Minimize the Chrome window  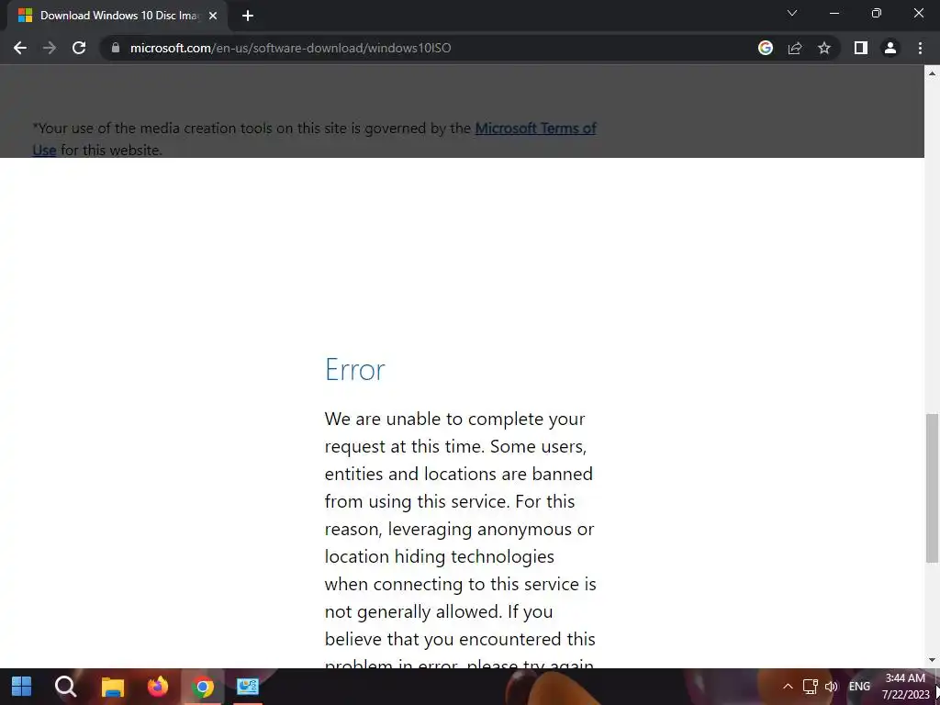(834, 13)
